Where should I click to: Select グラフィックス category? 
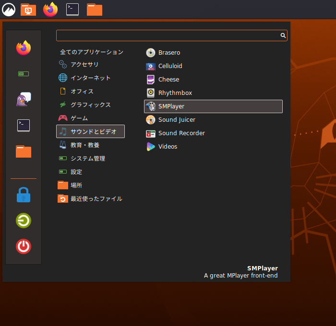90,105
